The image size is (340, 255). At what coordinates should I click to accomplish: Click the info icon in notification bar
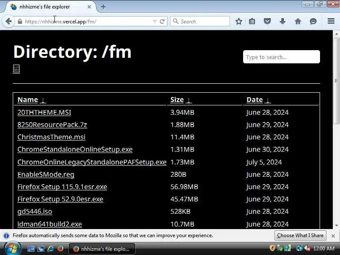pos(6,235)
